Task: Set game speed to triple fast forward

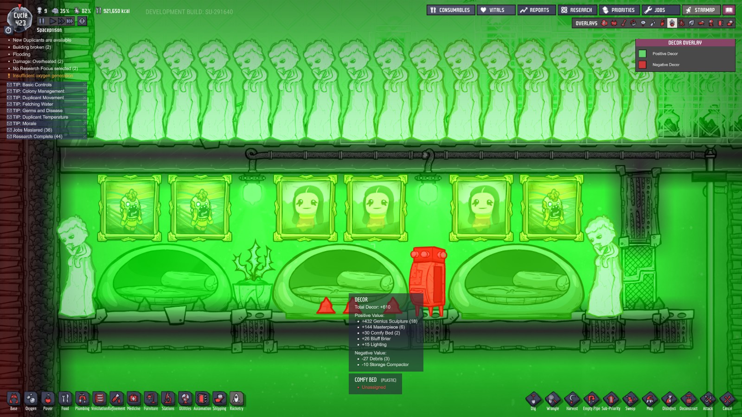Action: [70, 21]
